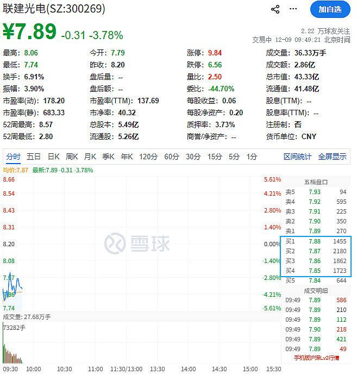Click the 质押率 3.73% value
The height and width of the screenshot is (375, 357).
pyautogui.click(x=225, y=124)
